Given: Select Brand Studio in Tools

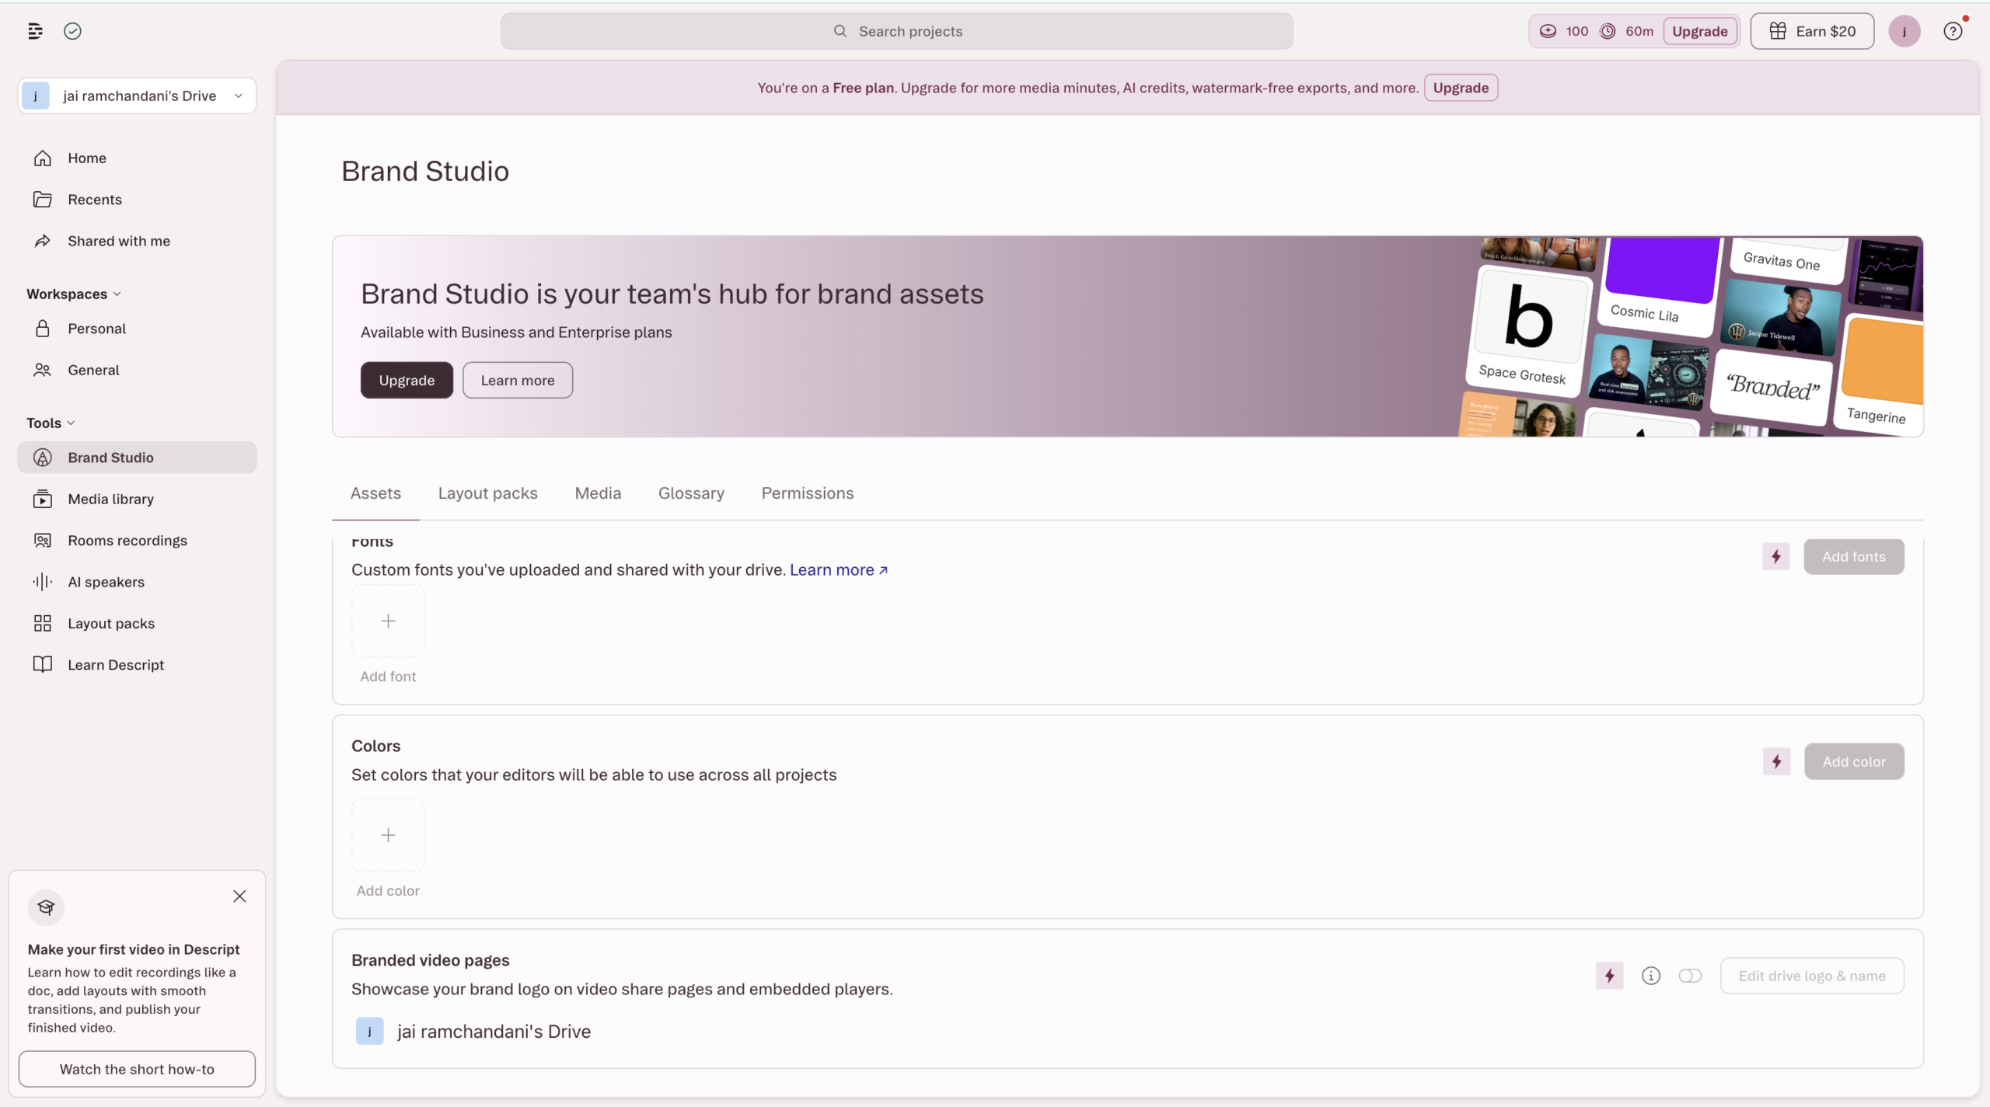Looking at the screenshot, I should [137, 458].
